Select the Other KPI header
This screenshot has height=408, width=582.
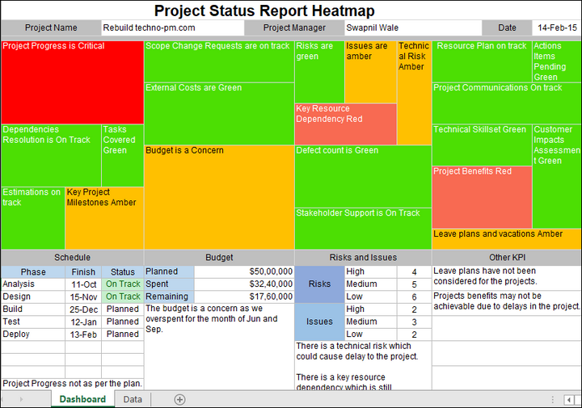tap(507, 258)
